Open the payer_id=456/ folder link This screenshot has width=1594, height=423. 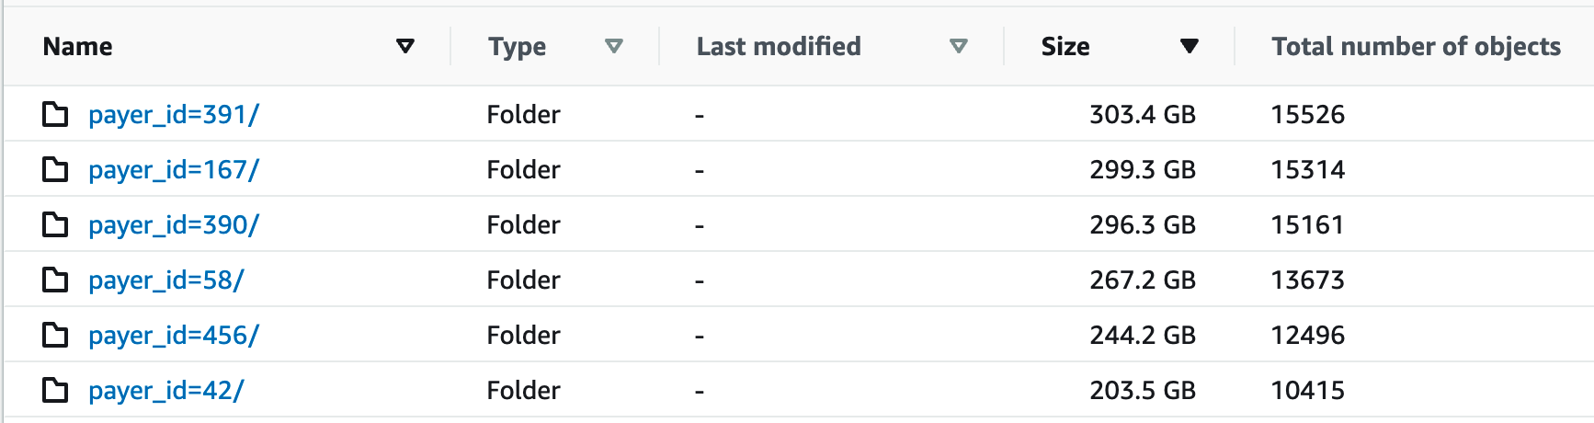[x=174, y=336]
